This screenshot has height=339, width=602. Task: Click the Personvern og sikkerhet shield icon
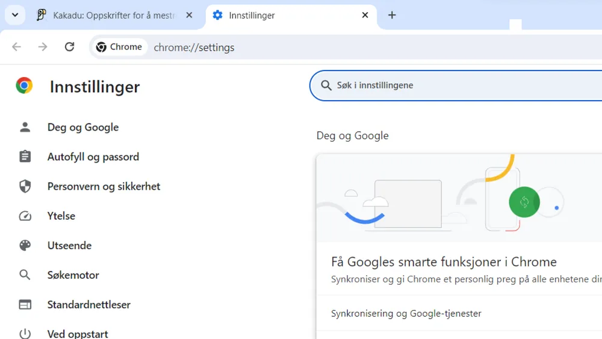tap(25, 187)
